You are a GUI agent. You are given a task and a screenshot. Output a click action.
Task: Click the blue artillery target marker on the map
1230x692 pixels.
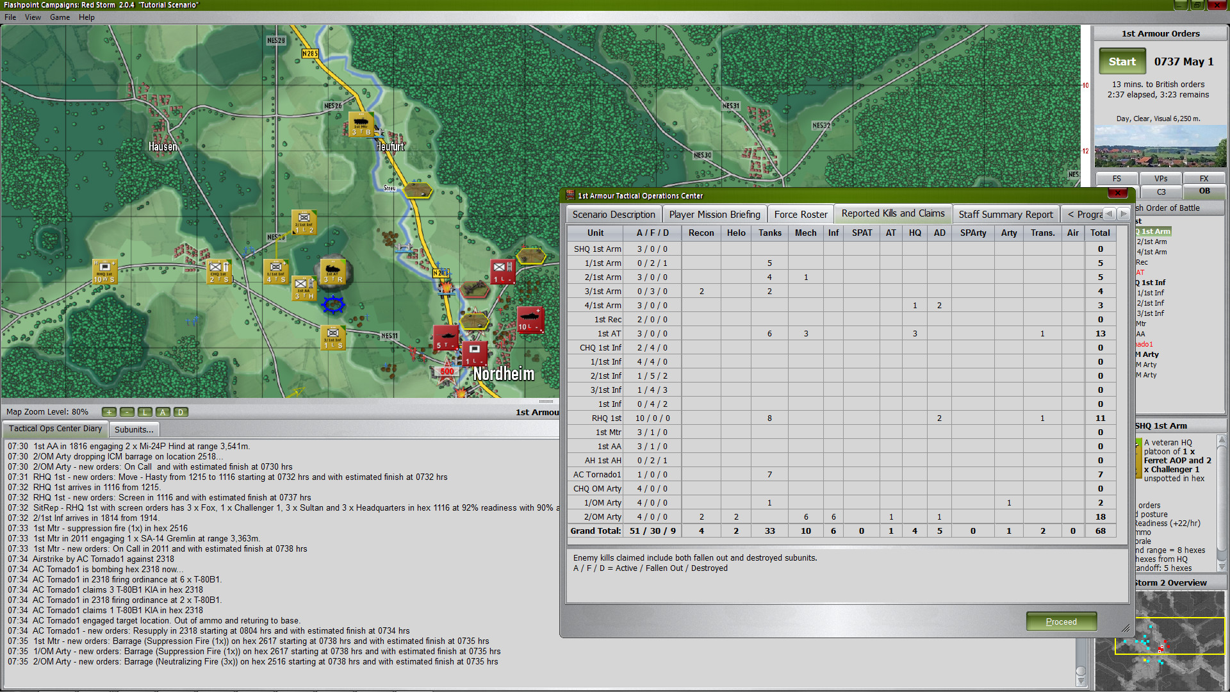(x=333, y=304)
